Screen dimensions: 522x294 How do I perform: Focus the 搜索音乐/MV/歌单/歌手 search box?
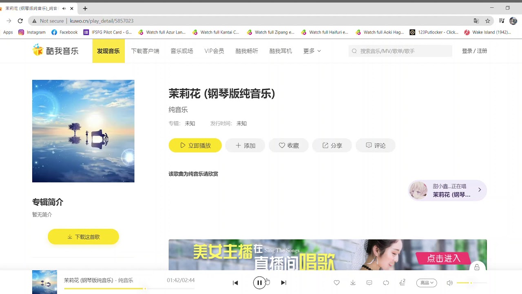click(x=400, y=51)
